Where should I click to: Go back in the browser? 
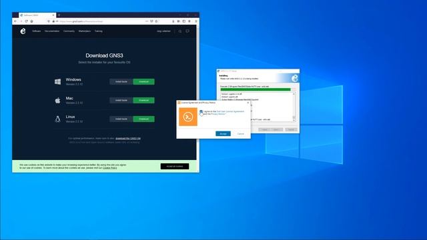(15, 21)
